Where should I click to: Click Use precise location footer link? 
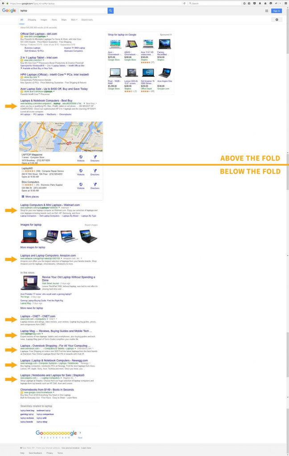pyautogui.click(x=70, y=448)
